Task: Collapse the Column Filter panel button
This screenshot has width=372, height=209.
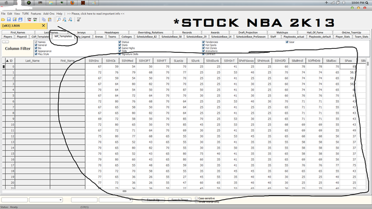Action: (5, 42)
